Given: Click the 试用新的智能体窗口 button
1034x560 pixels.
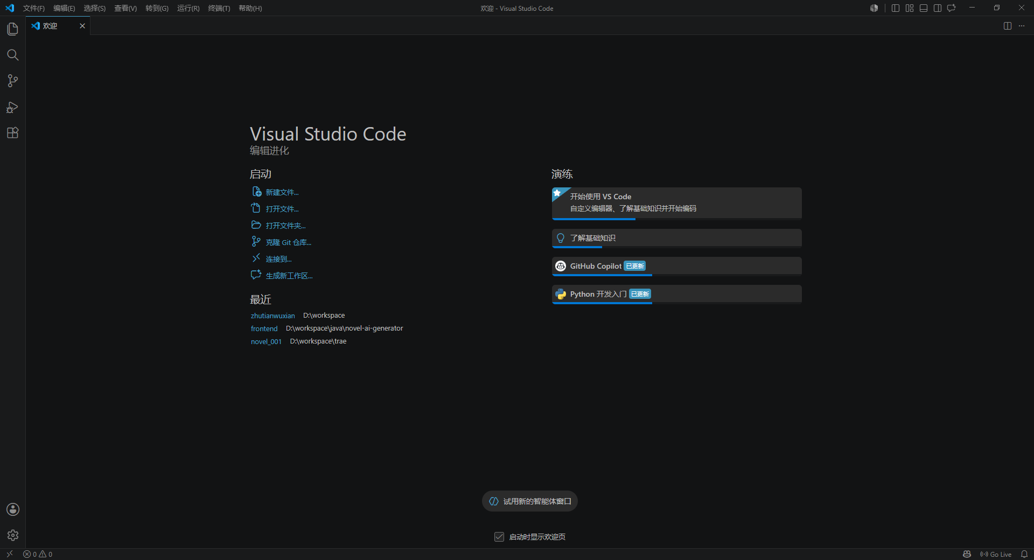Looking at the screenshot, I should 530,501.
